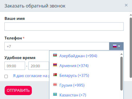Screen dimensions: 132x99
Task: Click the 09:00 start time field
Action: [x=15, y=66]
